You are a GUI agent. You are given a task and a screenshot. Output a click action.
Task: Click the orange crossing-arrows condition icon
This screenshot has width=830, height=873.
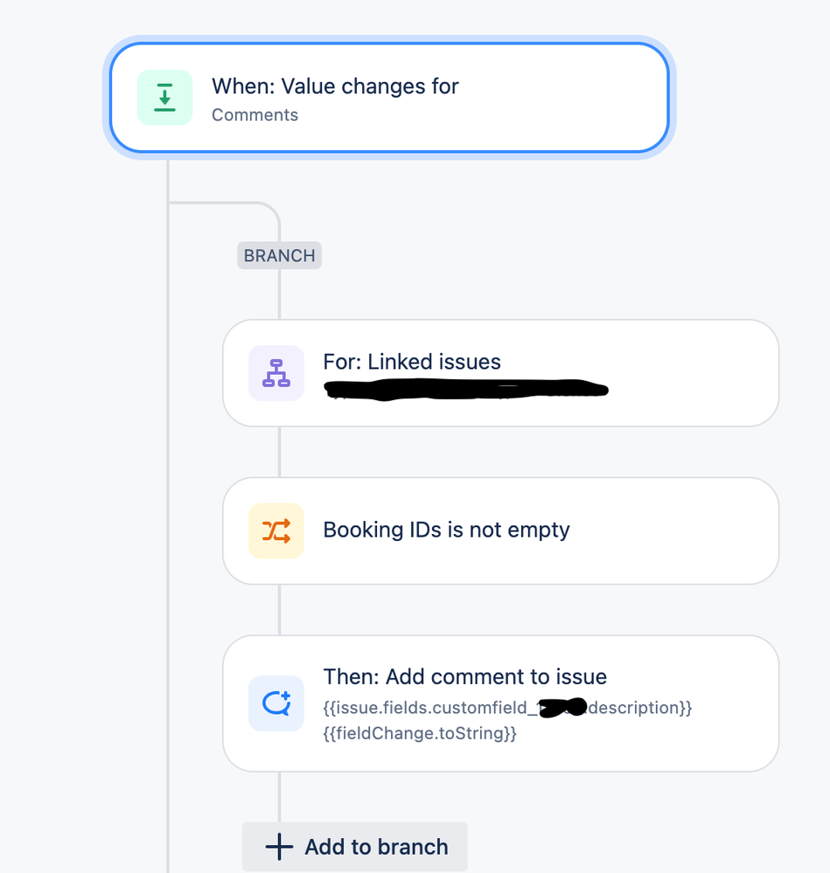tap(275, 530)
